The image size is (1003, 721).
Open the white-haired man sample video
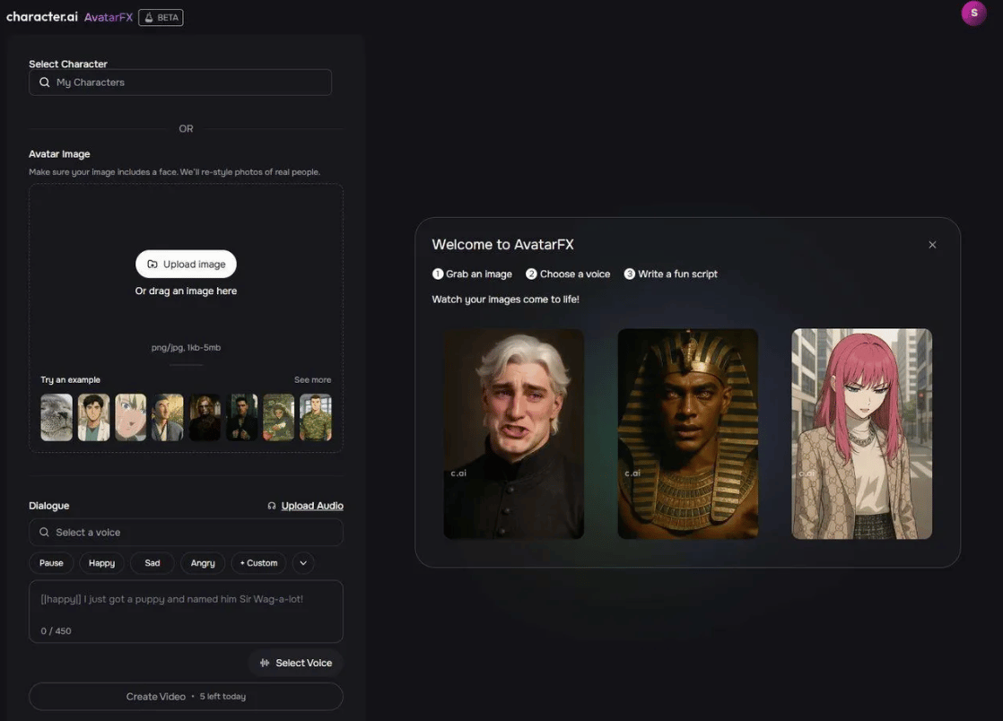(514, 434)
